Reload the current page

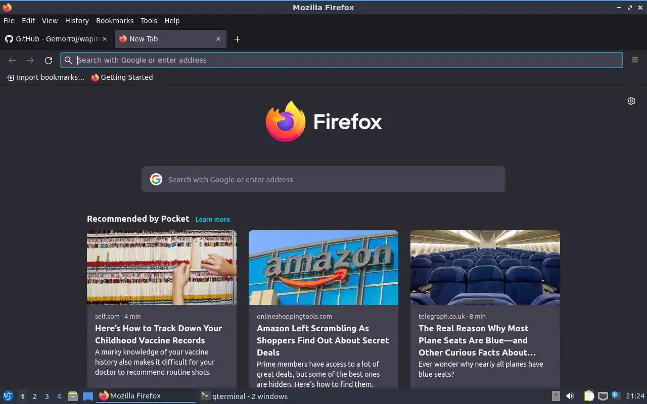pyautogui.click(x=49, y=60)
